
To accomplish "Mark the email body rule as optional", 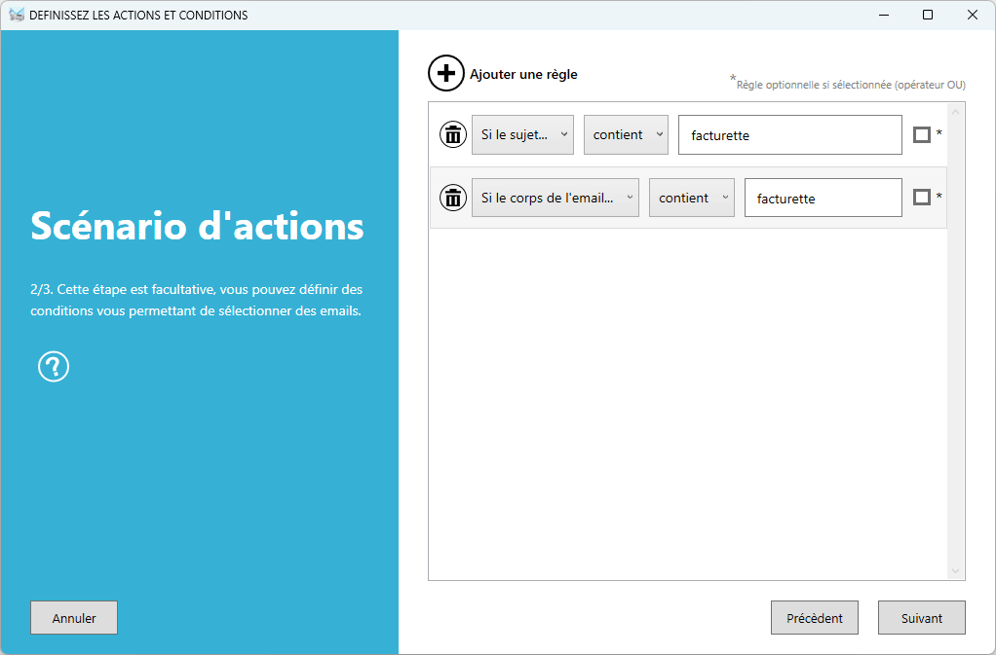I will coord(922,198).
